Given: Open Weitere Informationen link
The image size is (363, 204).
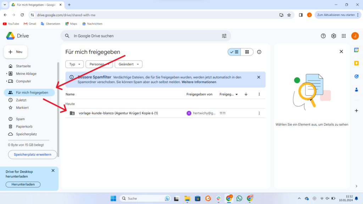Looking at the screenshot, I should [x=199, y=82].
